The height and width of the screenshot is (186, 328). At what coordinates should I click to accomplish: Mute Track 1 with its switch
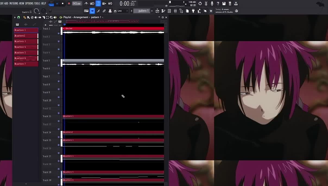tap(59, 33)
